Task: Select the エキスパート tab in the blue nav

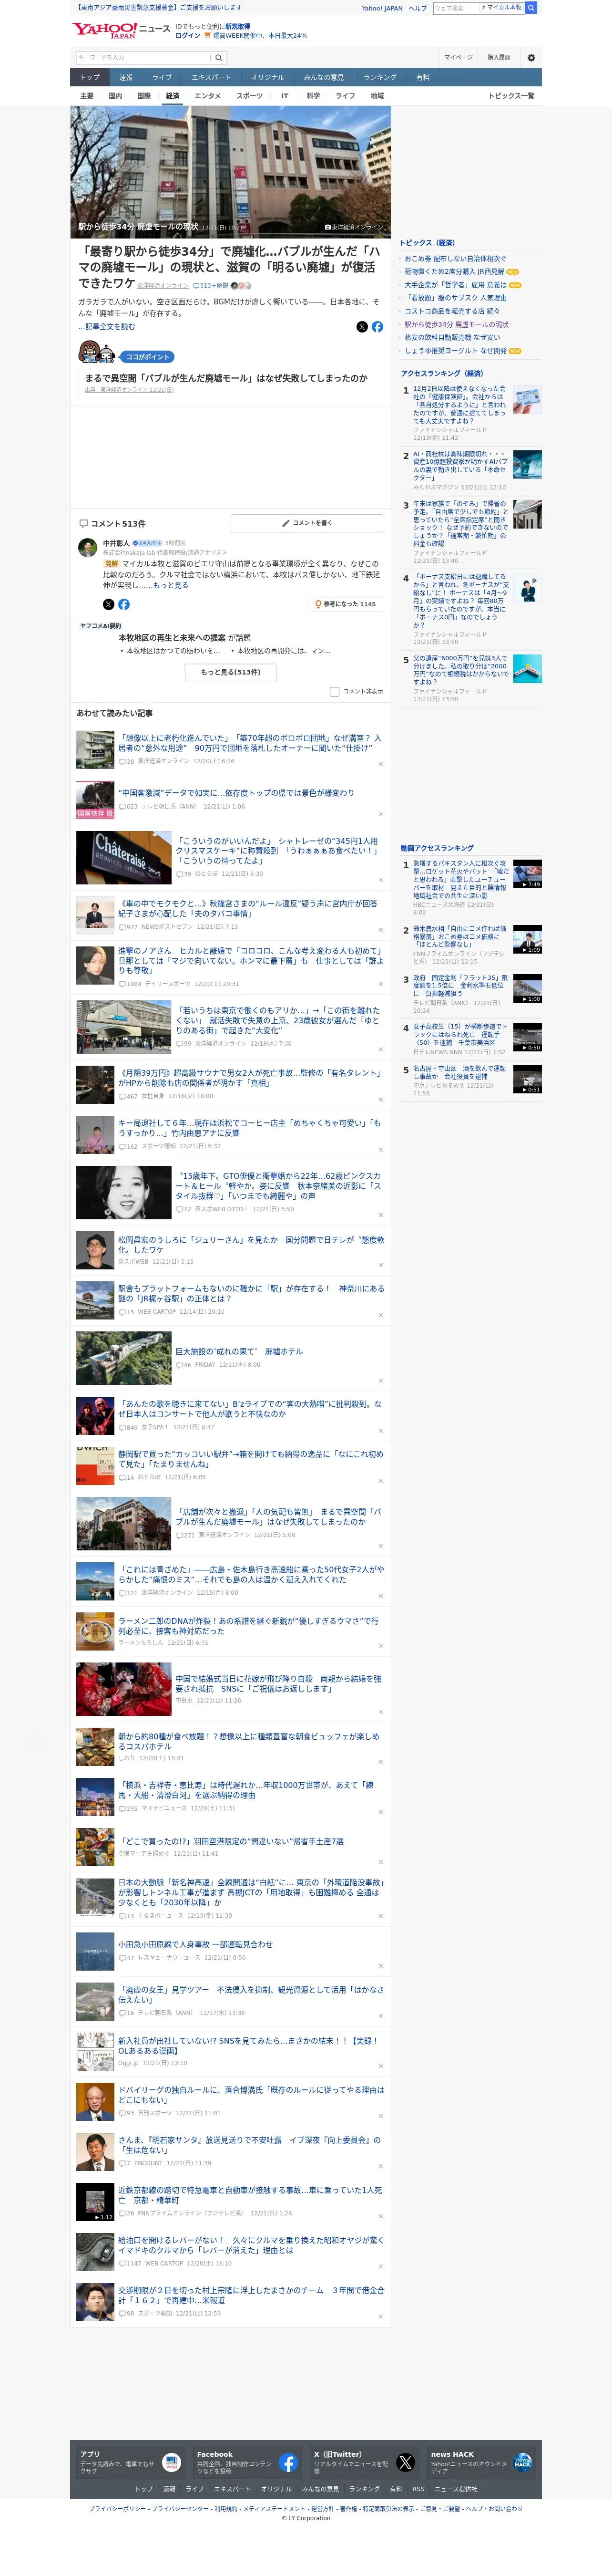Action: [211, 77]
